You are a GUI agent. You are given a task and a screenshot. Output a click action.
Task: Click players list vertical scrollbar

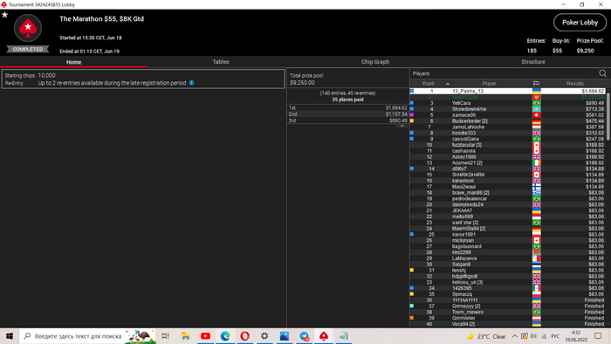[608, 116]
